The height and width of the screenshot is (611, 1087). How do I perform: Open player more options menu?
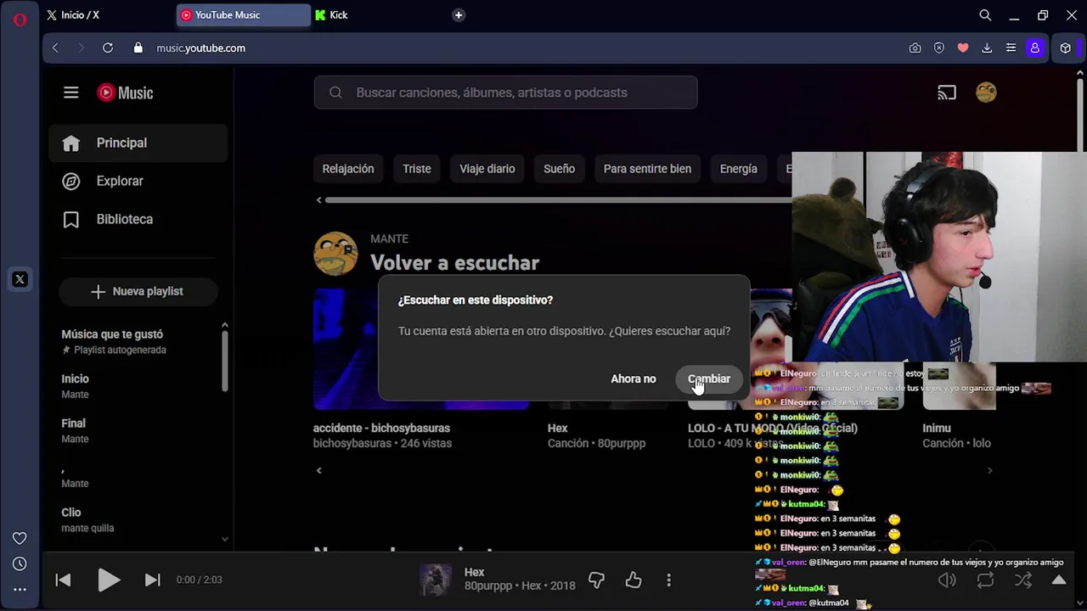click(669, 580)
